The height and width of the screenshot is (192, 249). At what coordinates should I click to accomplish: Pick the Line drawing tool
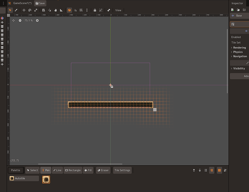click(x=57, y=170)
